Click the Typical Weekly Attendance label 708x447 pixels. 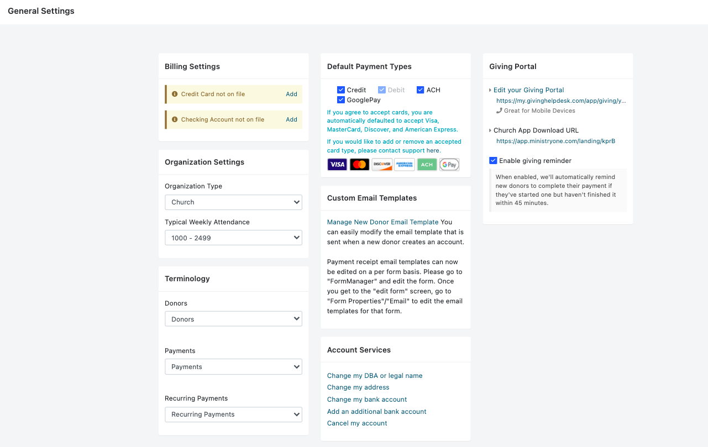[207, 222]
